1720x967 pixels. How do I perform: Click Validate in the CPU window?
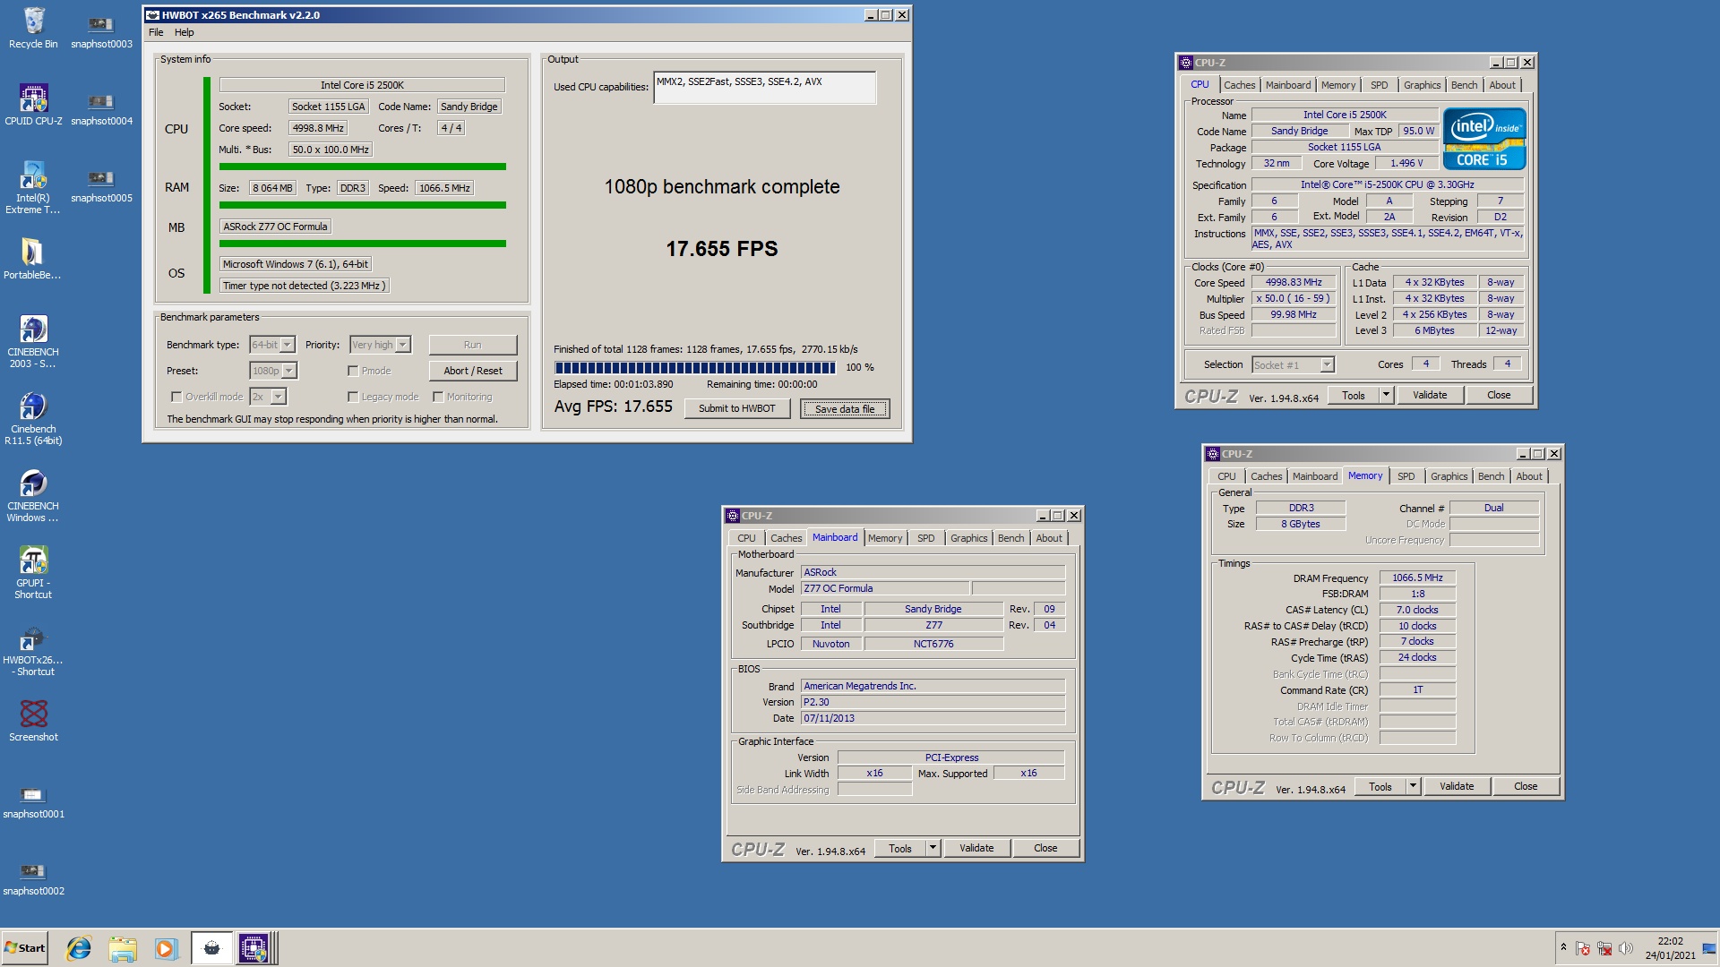pyautogui.click(x=1430, y=395)
